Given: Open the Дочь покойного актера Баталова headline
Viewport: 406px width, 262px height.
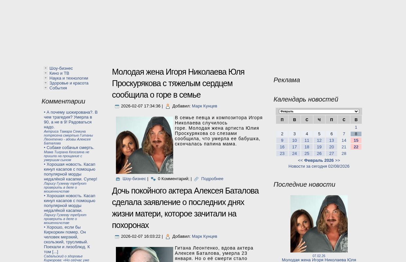Looking at the screenshot, I should 185,208.
